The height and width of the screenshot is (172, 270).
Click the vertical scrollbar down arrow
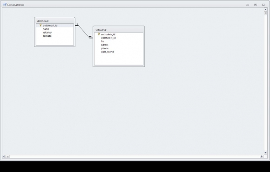coord(265,152)
